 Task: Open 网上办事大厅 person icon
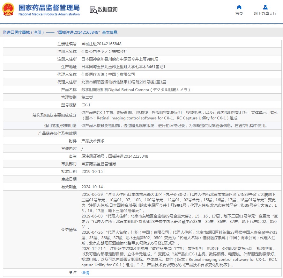tap(265, 7)
